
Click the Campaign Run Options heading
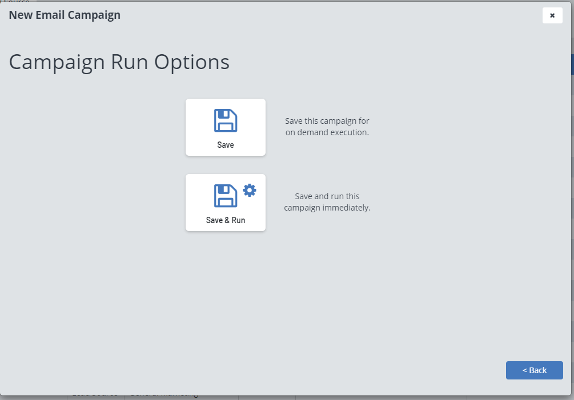click(x=119, y=62)
